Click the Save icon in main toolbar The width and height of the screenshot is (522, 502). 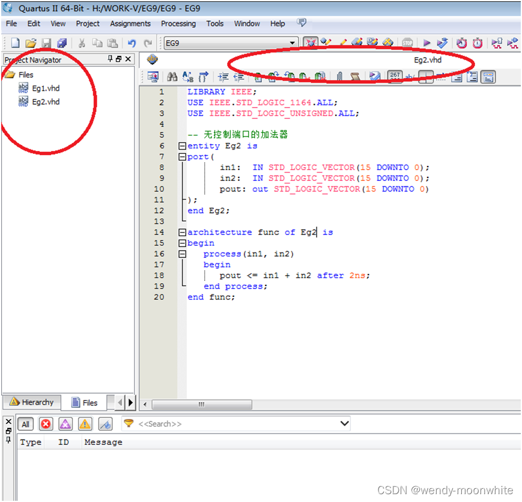(x=46, y=43)
